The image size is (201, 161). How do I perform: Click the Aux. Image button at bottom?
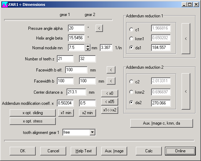[x=114, y=151]
